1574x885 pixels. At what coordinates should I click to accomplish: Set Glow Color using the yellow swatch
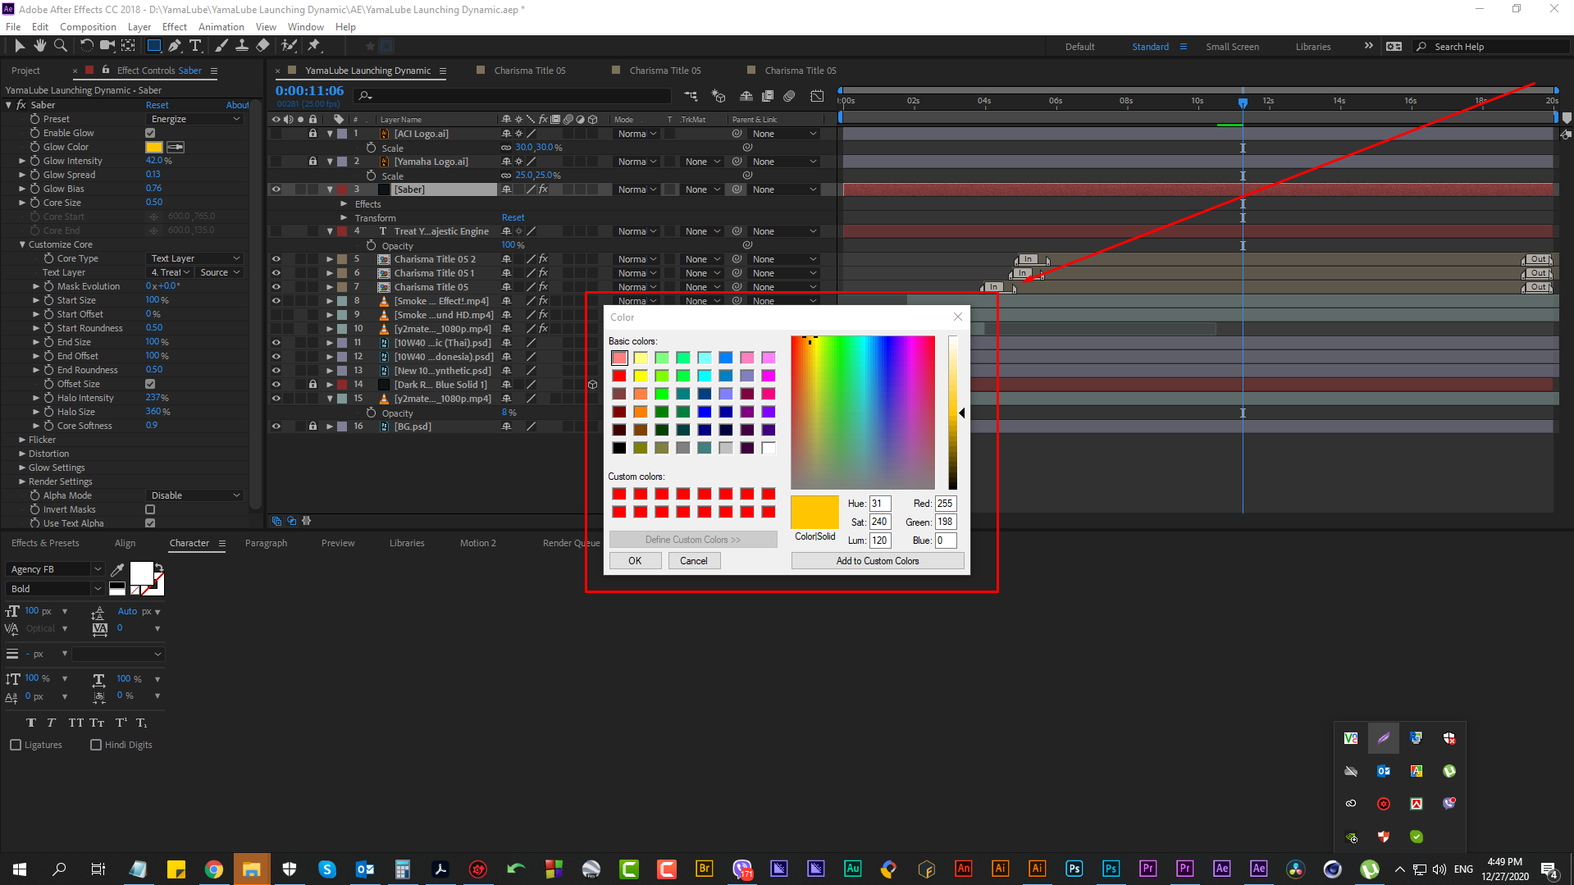click(154, 147)
